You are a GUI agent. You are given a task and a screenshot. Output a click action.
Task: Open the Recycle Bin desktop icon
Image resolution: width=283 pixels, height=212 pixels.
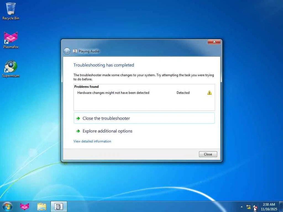pos(11,11)
